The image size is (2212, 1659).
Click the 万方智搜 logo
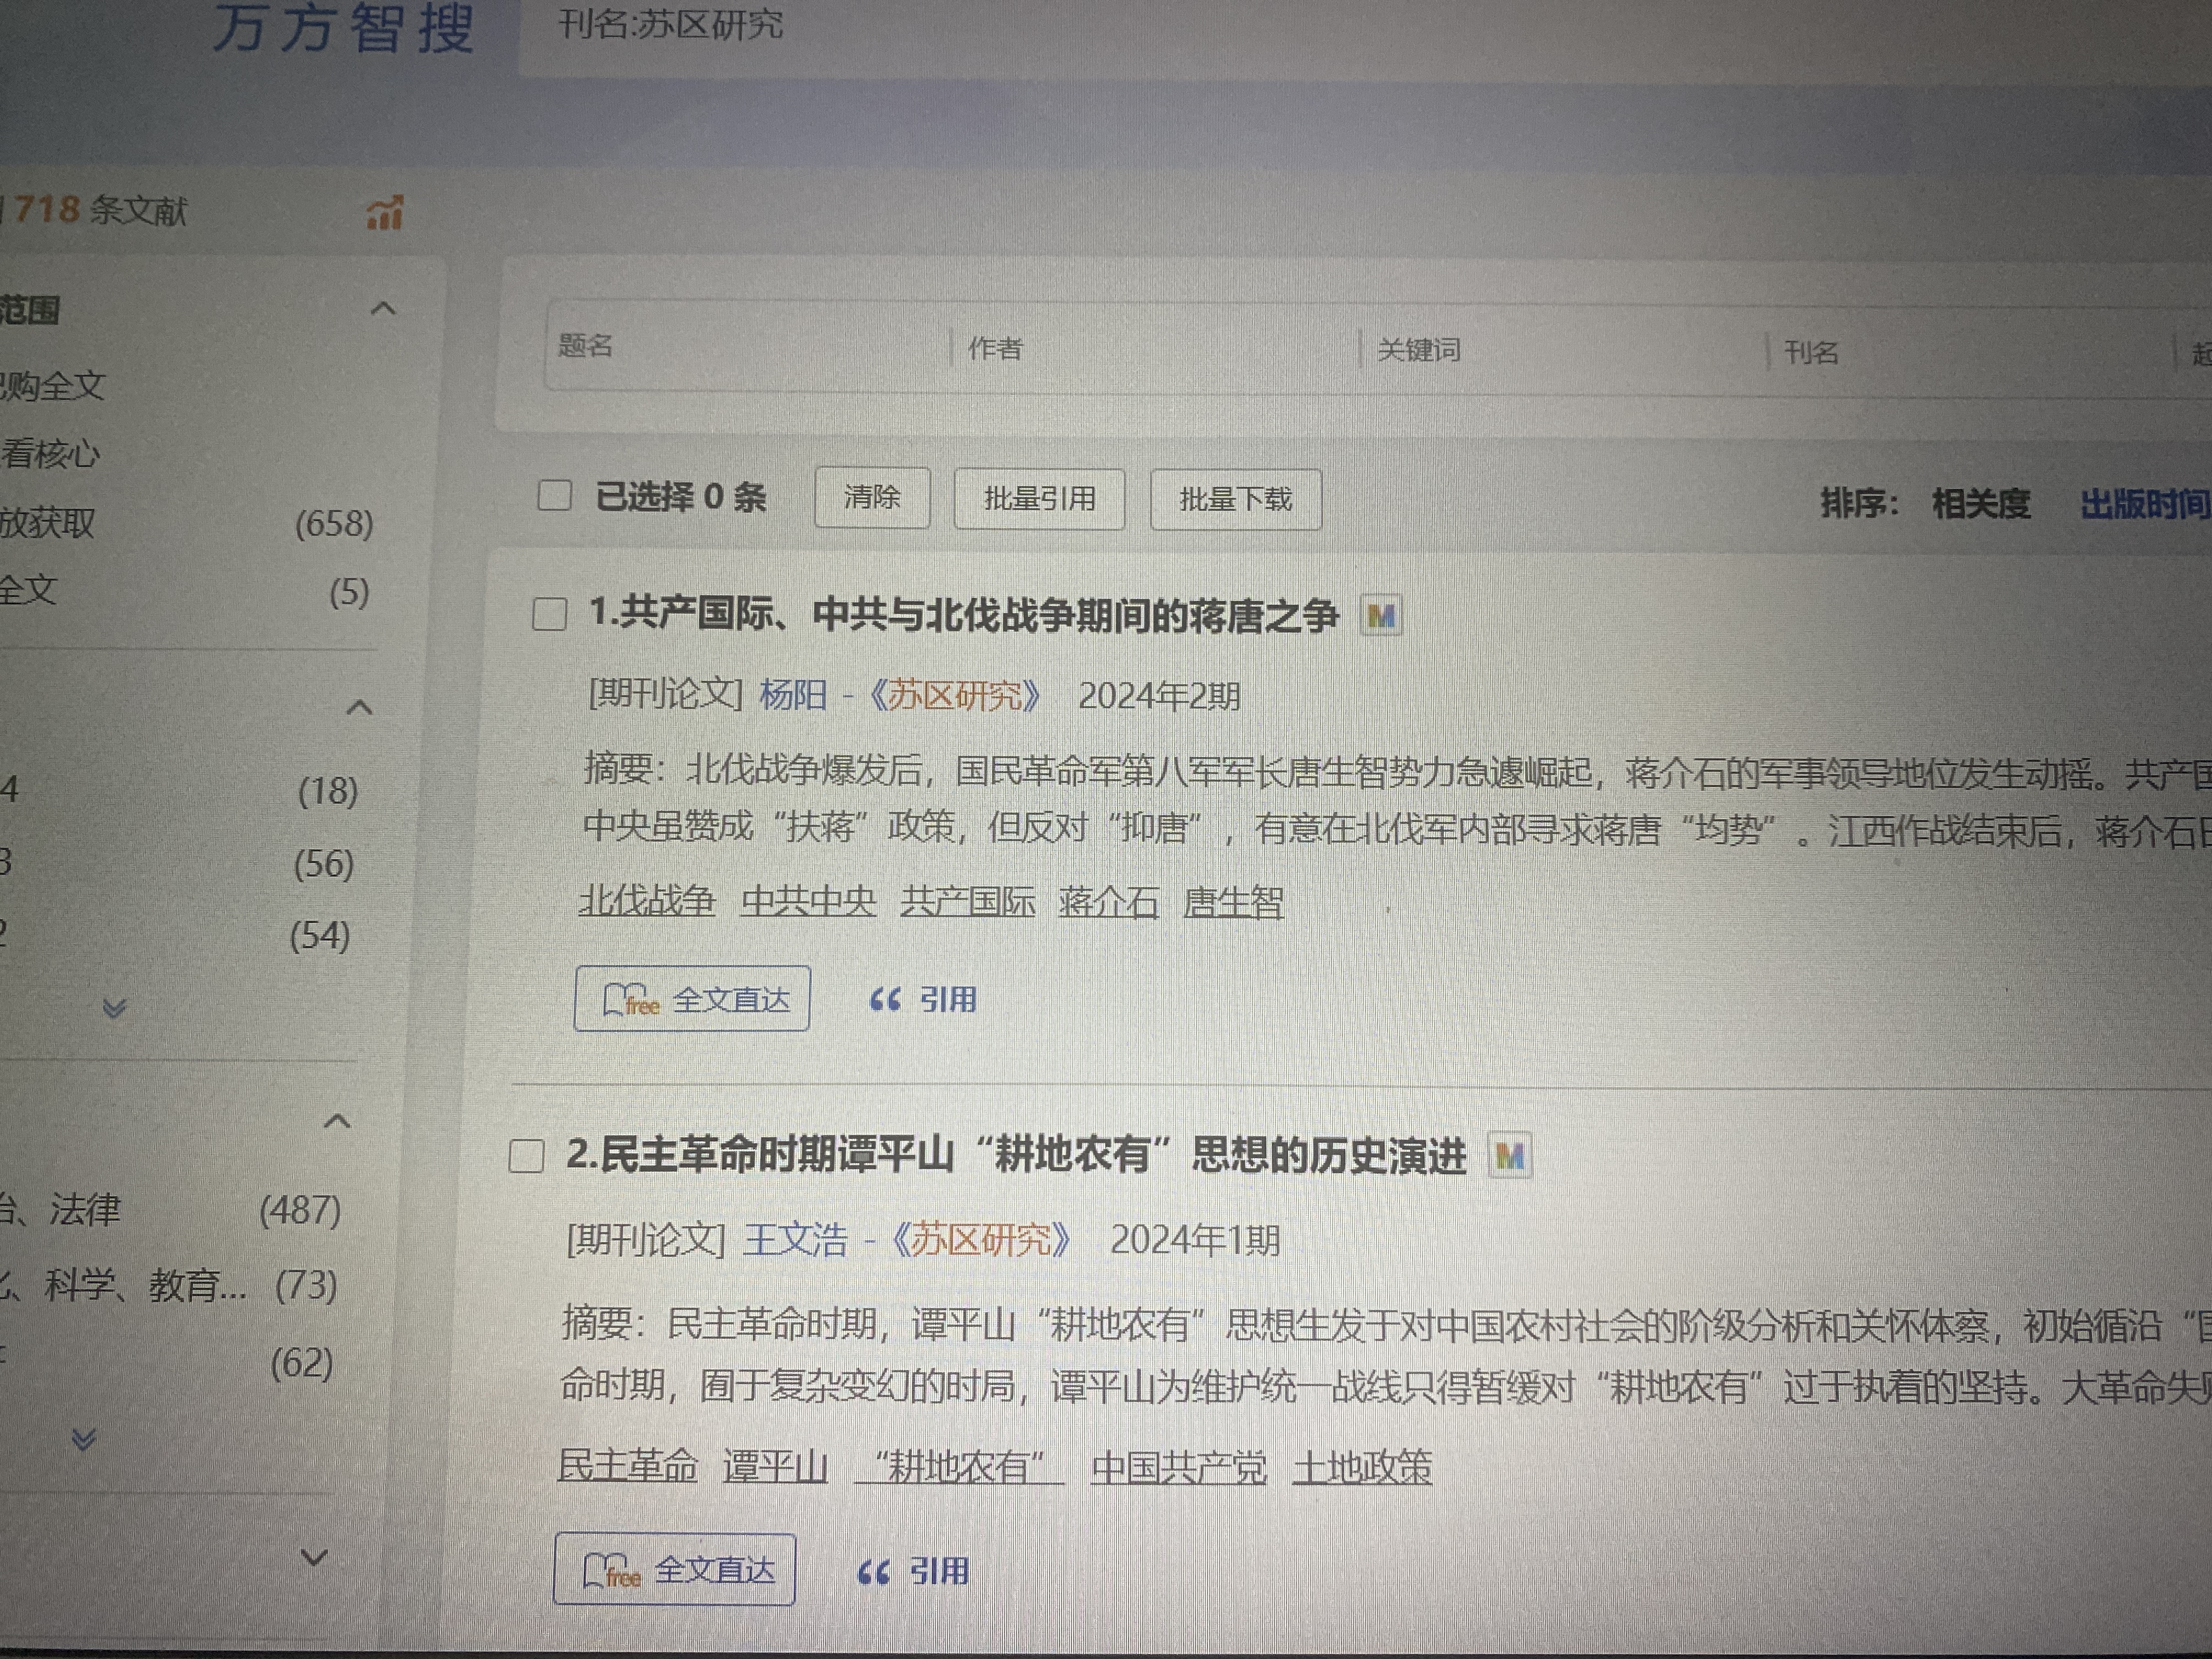pyautogui.click(x=343, y=27)
